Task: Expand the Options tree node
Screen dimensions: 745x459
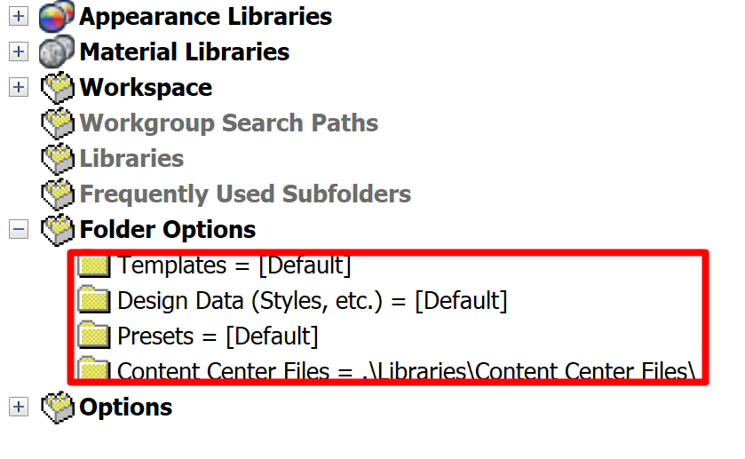Action: tap(19, 408)
